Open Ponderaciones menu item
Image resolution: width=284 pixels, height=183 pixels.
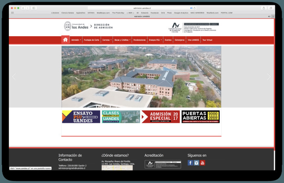click(139, 40)
